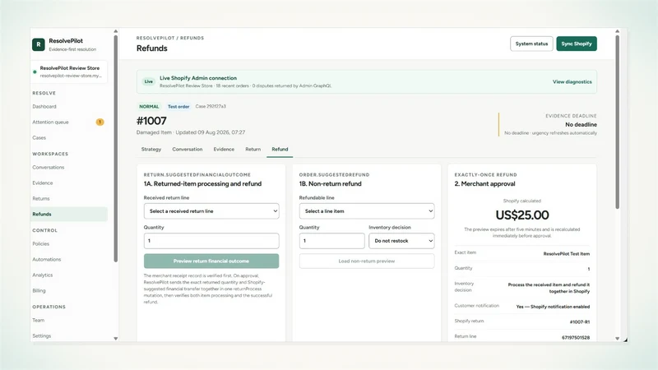Click the No deadline evidence text
The image size is (658, 370).
581,125
